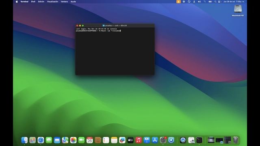
Task: Open Keynote from the Dock
Action: tap(147, 140)
